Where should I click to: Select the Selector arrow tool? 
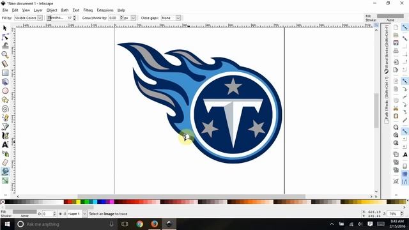tap(5, 28)
